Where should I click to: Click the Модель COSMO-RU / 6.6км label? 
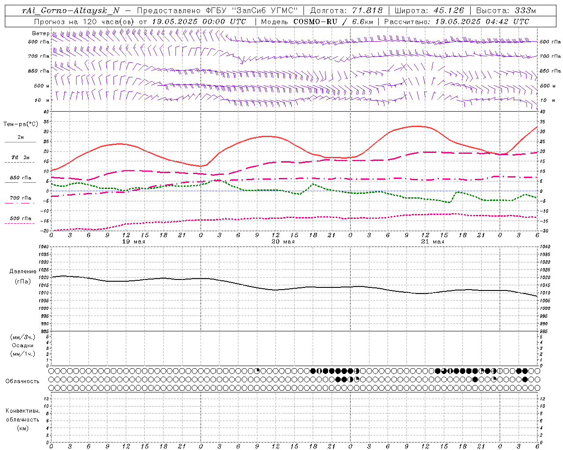point(317,22)
